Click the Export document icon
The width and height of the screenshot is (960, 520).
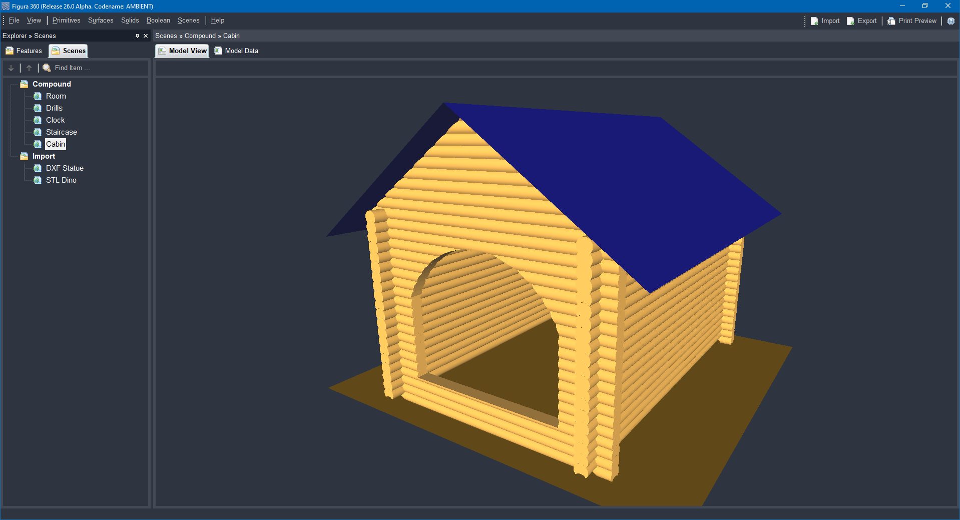pos(850,21)
